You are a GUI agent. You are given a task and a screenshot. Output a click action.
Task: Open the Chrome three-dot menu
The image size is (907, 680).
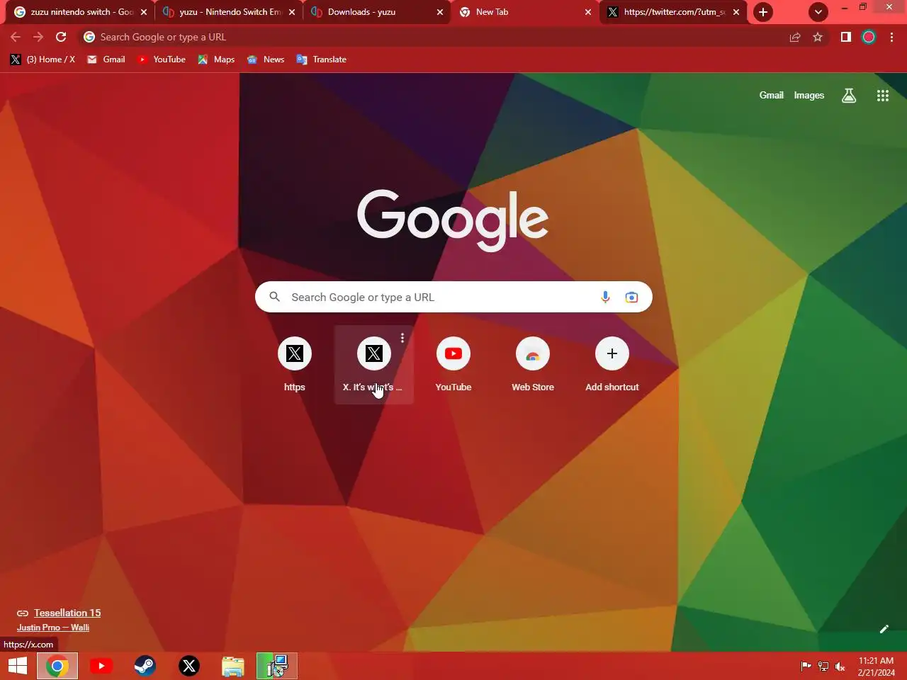(891, 37)
